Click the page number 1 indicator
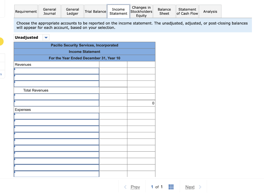Image resolution: width=264 pixels, height=195 pixels. click(152, 187)
